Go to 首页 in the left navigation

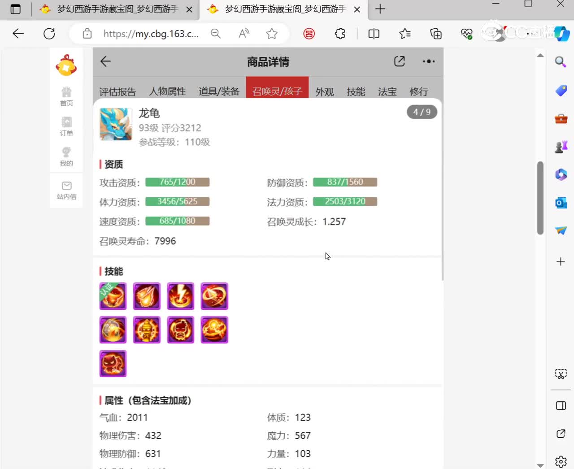point(66,96)
